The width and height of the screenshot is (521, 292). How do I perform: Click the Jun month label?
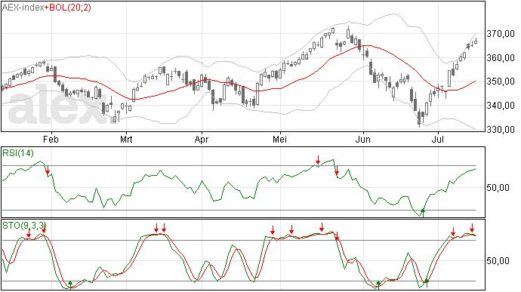(363, 139)
